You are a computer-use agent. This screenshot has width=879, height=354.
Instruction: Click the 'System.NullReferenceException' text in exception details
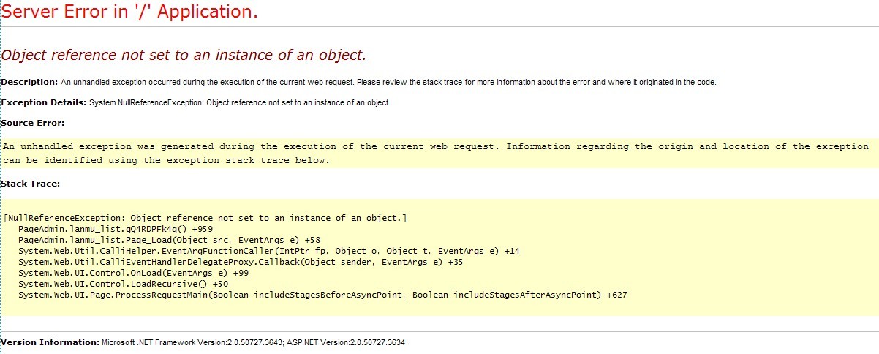click(146, 102)
